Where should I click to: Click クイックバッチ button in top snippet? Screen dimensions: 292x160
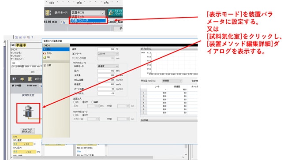coord(115,13)
